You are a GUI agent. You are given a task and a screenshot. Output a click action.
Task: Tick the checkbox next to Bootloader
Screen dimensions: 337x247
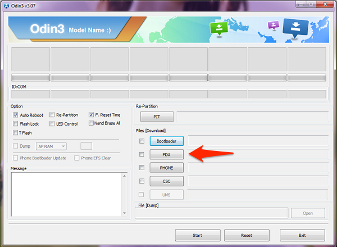pos(142,141)
